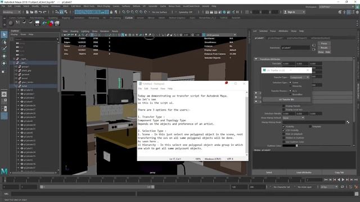The image size is (360, 202).
Task: Click the play forward button
Action: coord(343,180)
